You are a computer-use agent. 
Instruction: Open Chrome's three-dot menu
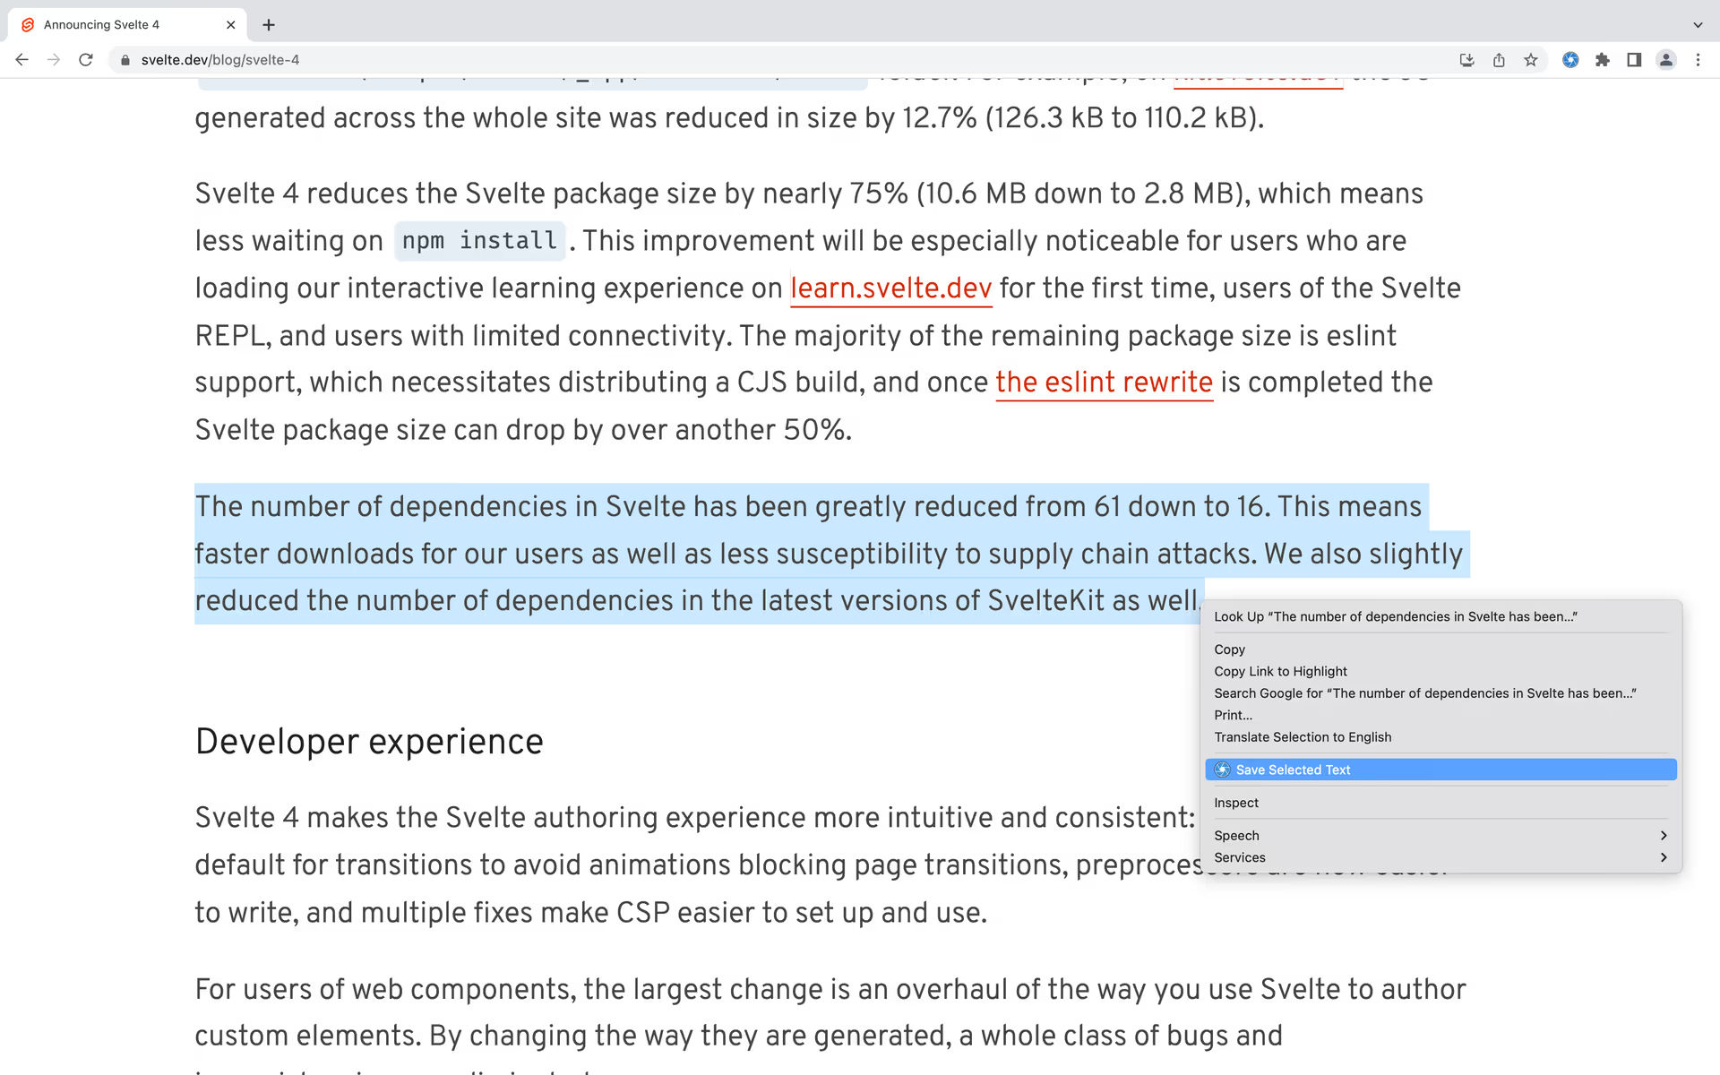coord(1698,60)
